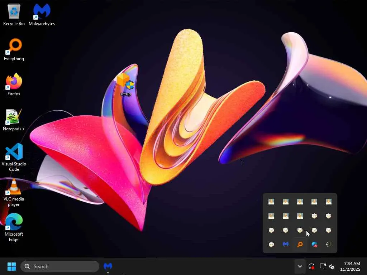Select the Visual Studio Code shortcut
Screen dimensions: 367x275
click(x=14, y=157)
